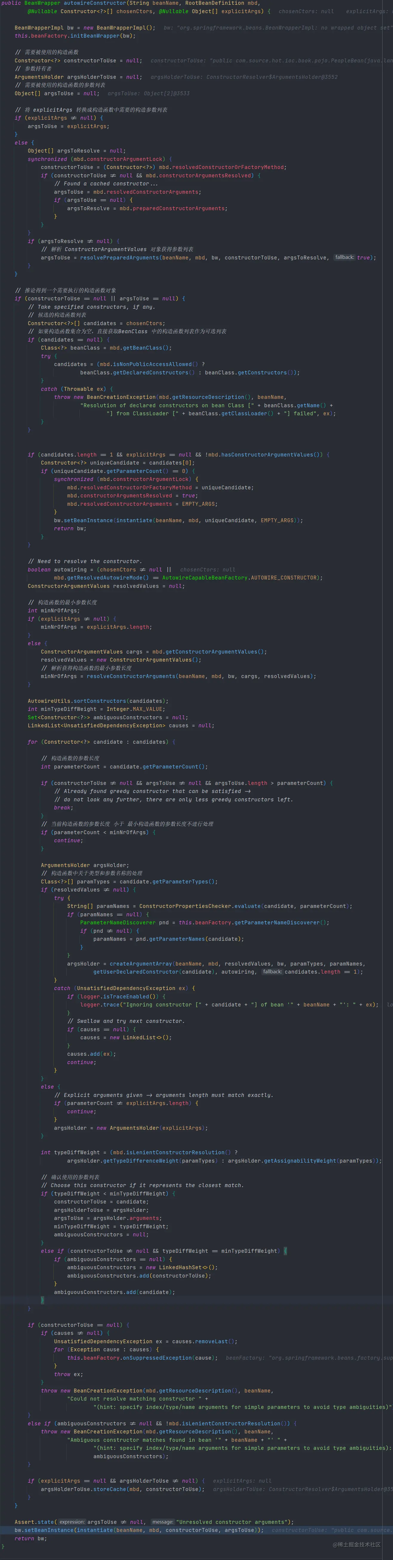This screenshot has height=1560, width=393.
Task: Click 'Class<?> beanClass = mbd.getBeanClass();' line
Action: [x=107, y=348]
